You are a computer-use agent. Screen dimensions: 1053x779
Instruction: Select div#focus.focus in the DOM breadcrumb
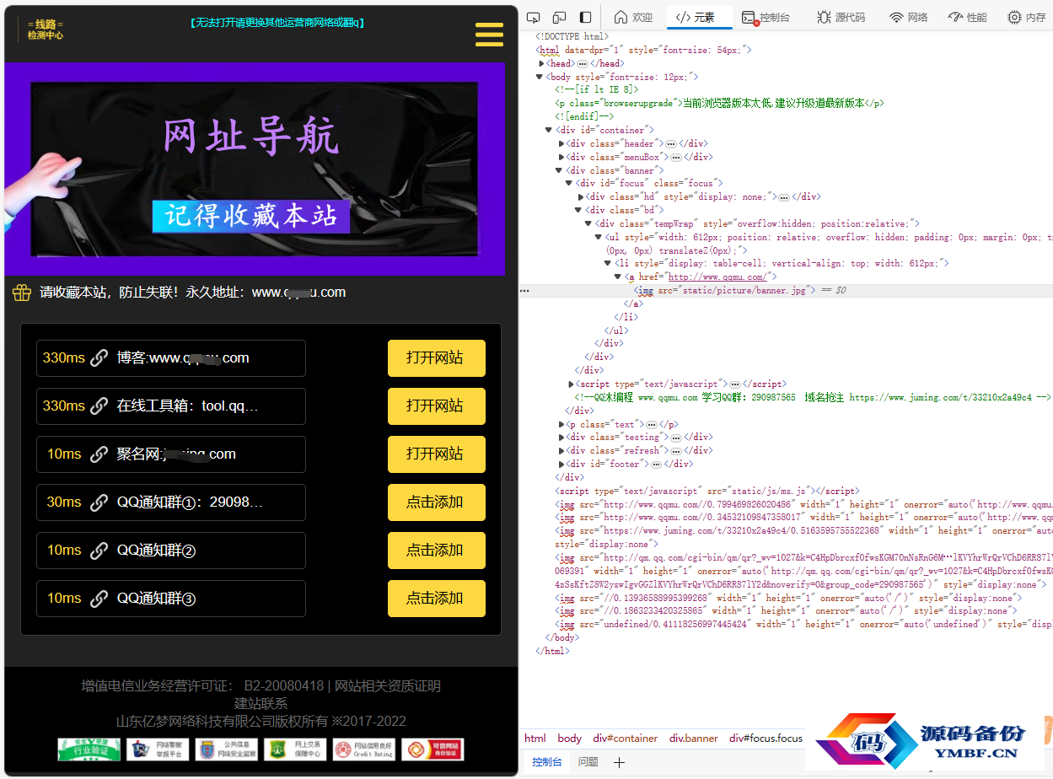click(766, 739)
